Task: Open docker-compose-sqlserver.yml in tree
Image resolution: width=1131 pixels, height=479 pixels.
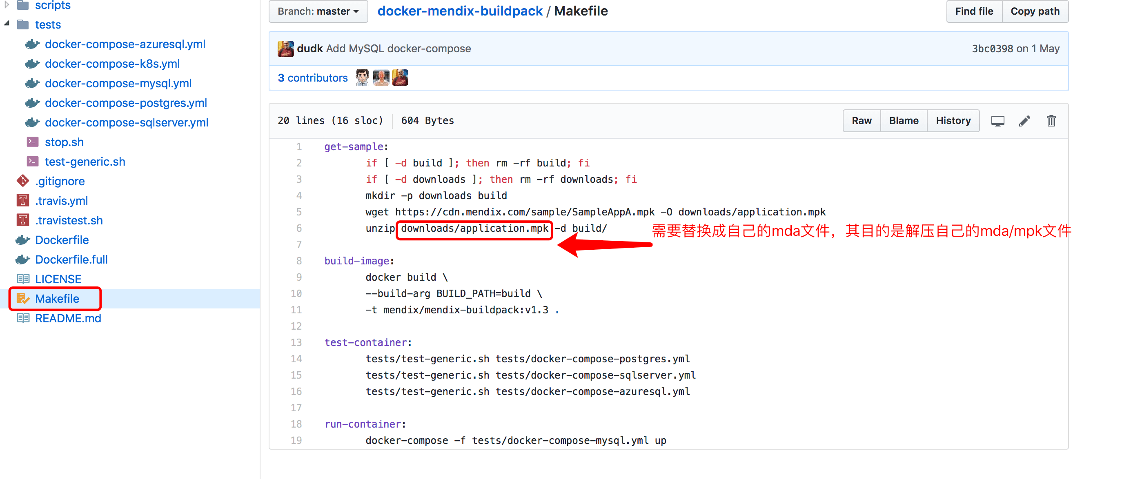Action: click(x=127, y=123)
